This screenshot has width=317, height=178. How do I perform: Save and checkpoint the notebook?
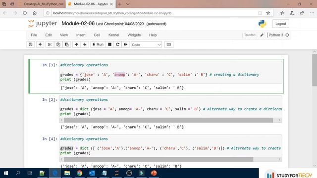31,44
